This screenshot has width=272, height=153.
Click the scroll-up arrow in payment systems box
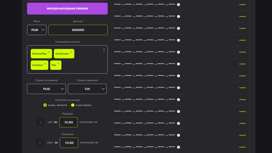click(x=104, y=49)
